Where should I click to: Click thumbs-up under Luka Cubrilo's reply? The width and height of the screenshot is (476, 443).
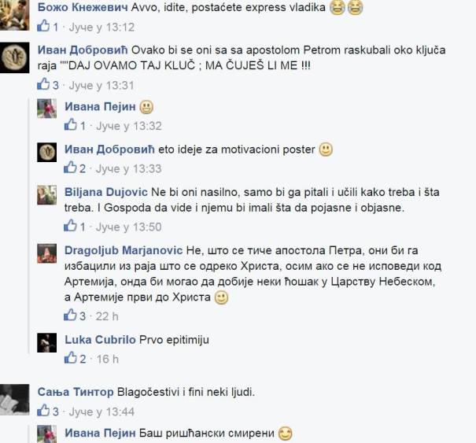tap(71, 358)
